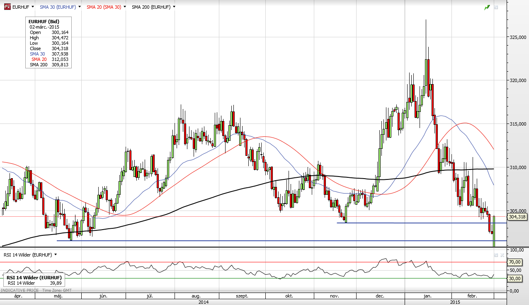
Task: Click the ápr. month label
Action: point(18,296)
